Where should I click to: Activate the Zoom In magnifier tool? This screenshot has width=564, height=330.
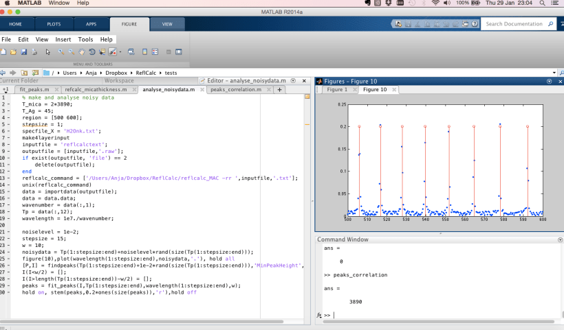click(61, 52)
